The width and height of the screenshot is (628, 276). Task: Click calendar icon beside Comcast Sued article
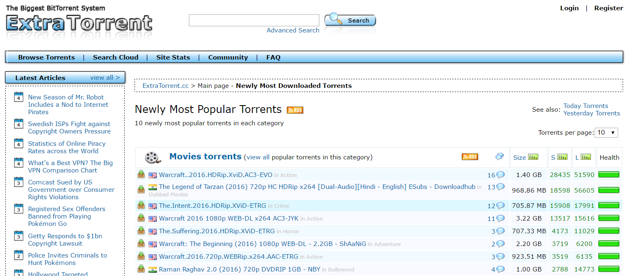tap(19, 182)
